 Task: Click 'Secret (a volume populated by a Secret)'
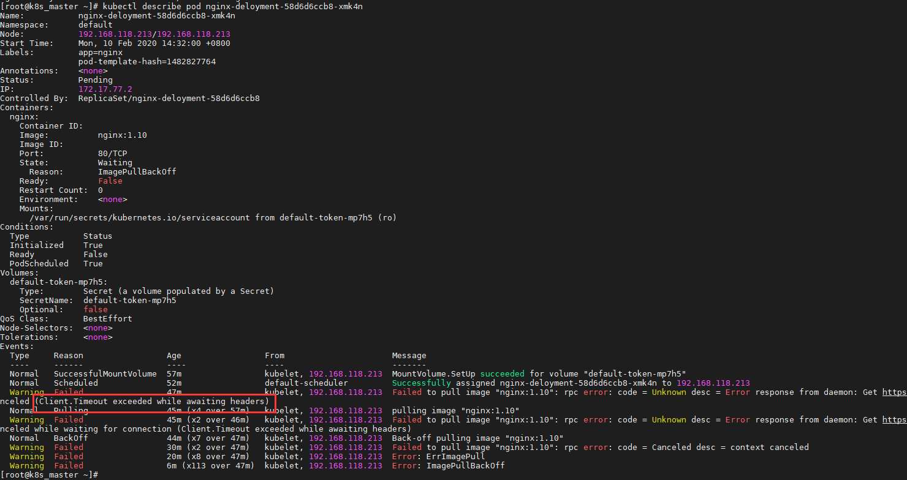pos(179,291)
